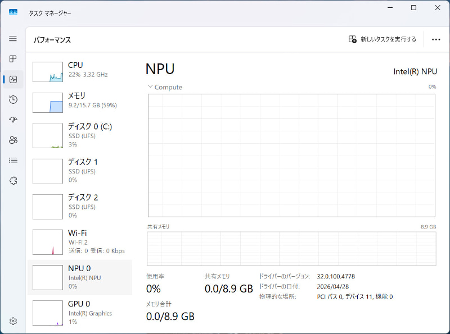
Task: Click 共有メモリ 0.0/8.9 GB value
Action: [x=229, y=289]
